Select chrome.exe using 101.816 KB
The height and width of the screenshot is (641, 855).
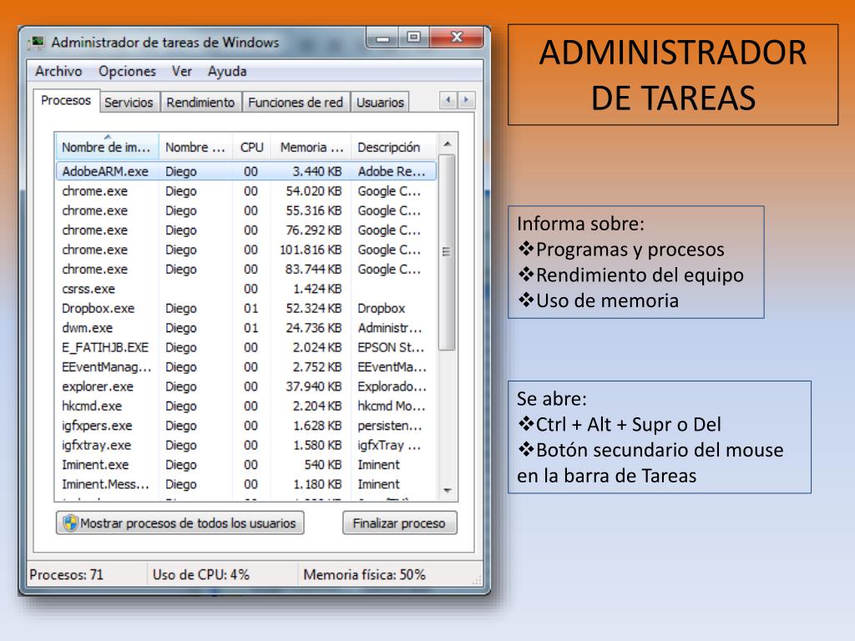point(246,250)
